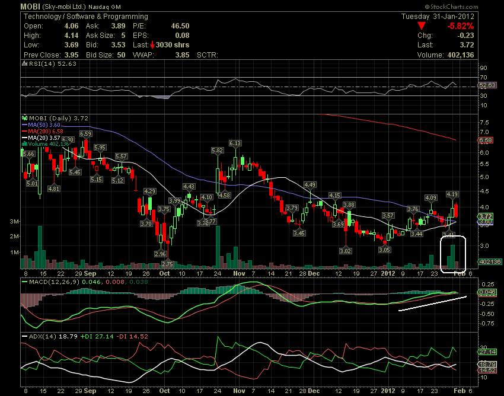Click the 6.59 high price label
Viewport: 504px width, 396px height.
pos(85,134)
